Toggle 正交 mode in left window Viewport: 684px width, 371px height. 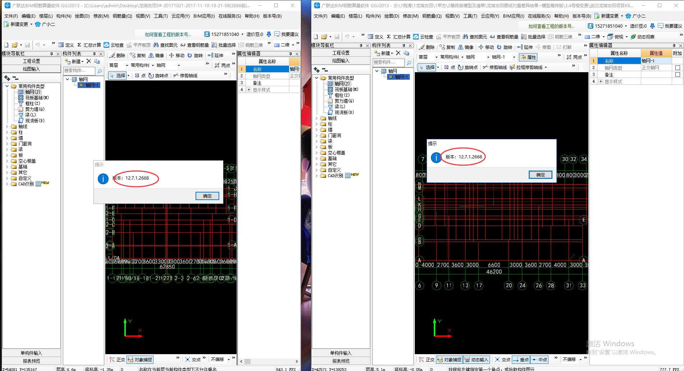(117, 360)
